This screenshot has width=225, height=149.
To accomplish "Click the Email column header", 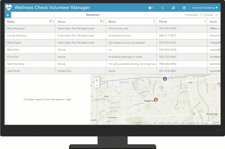I will 213,22.
